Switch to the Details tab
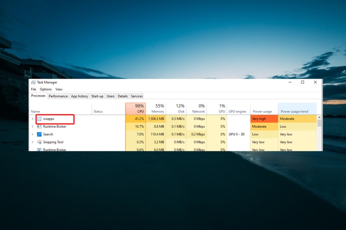346x230 pixels. pyautogui.click(x=123, y=96)
